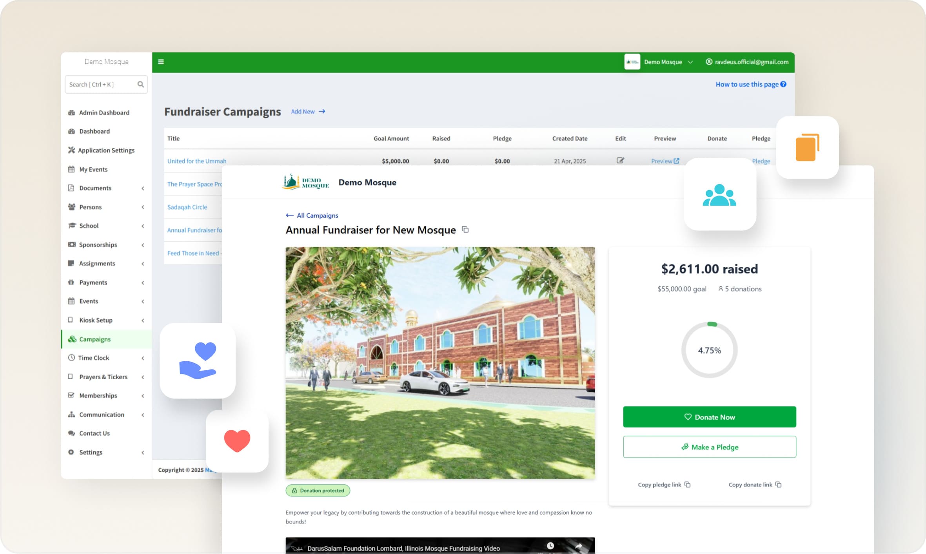Viewport: 926px width, 554px height.
Task: Click the Persons group icon in sidebar
Action: [x=71, y=207]
